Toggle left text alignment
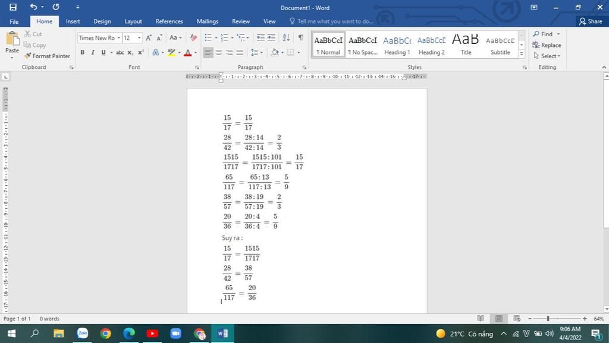 pyautogui.click(x=208, y=52)
